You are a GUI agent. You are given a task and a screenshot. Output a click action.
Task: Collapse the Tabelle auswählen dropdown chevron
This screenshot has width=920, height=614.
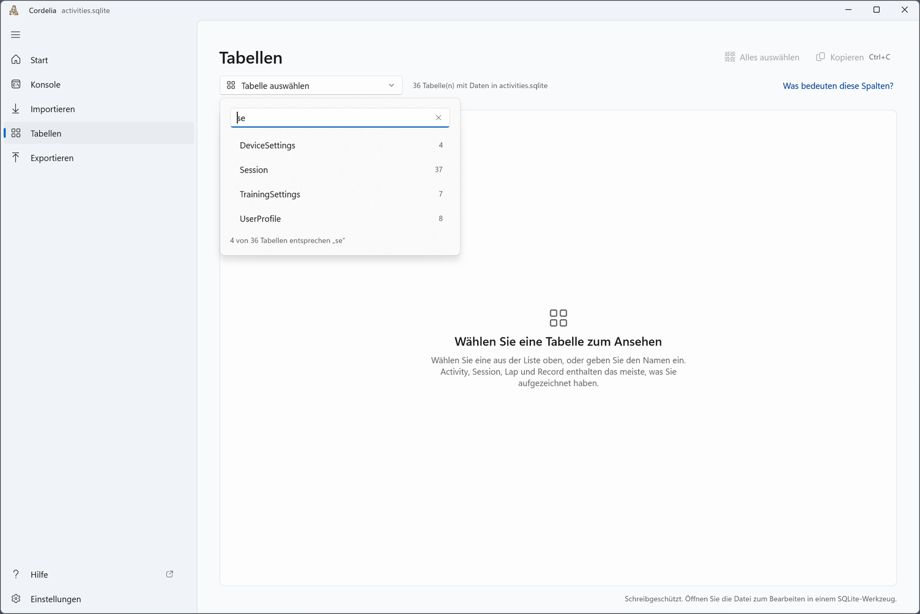pos(391,85)
